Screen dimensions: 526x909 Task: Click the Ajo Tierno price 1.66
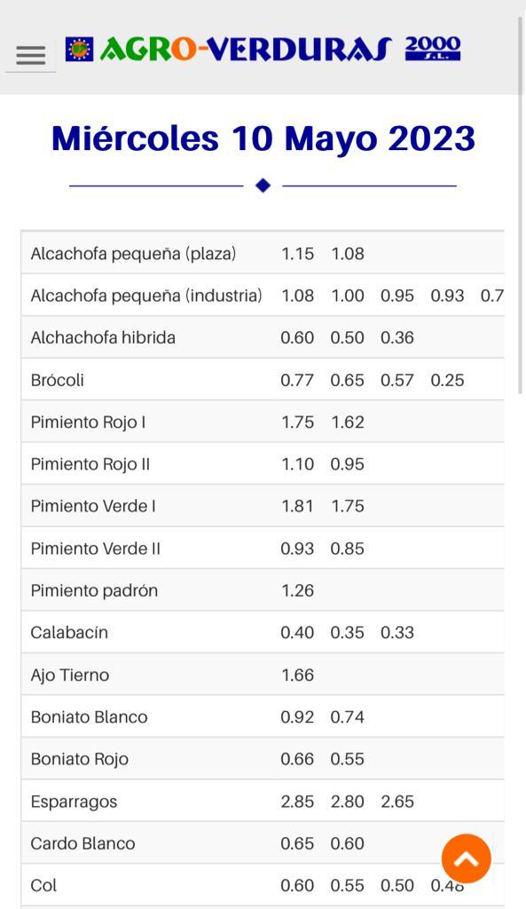[x=297, y=675]
